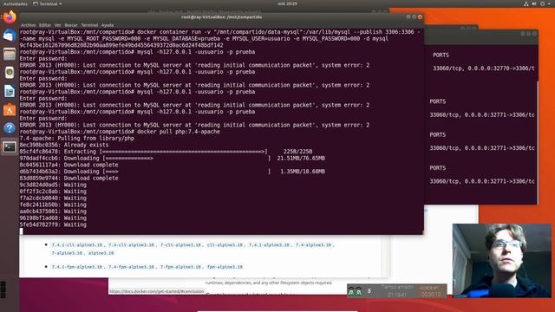Click the 970dadf4ccb6 downloading progress bar
The image size is (555, 312).
186,158
